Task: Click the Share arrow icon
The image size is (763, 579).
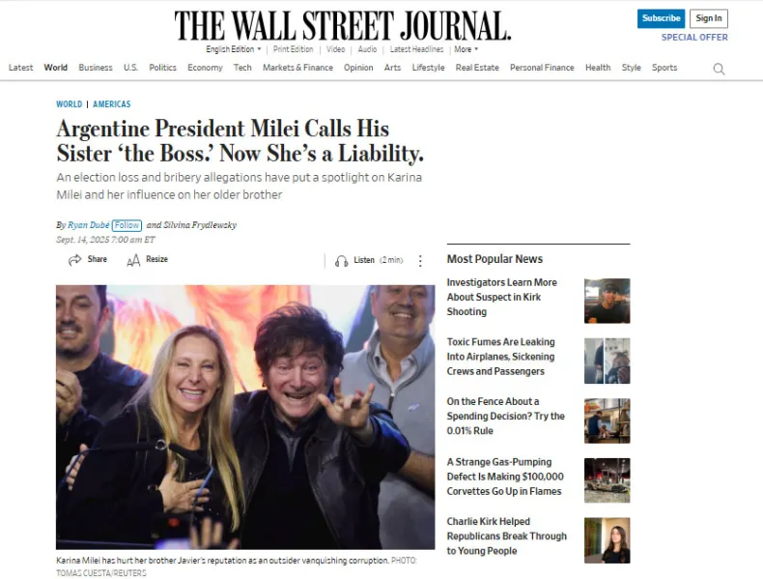Action: tap(74, 260)
